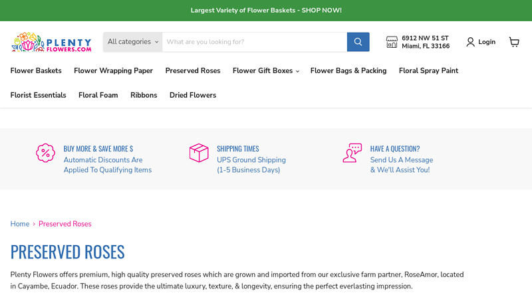Viewport: 532px width, 299px height.
Task: Click the shipping box icon
Action: [199, 153]
